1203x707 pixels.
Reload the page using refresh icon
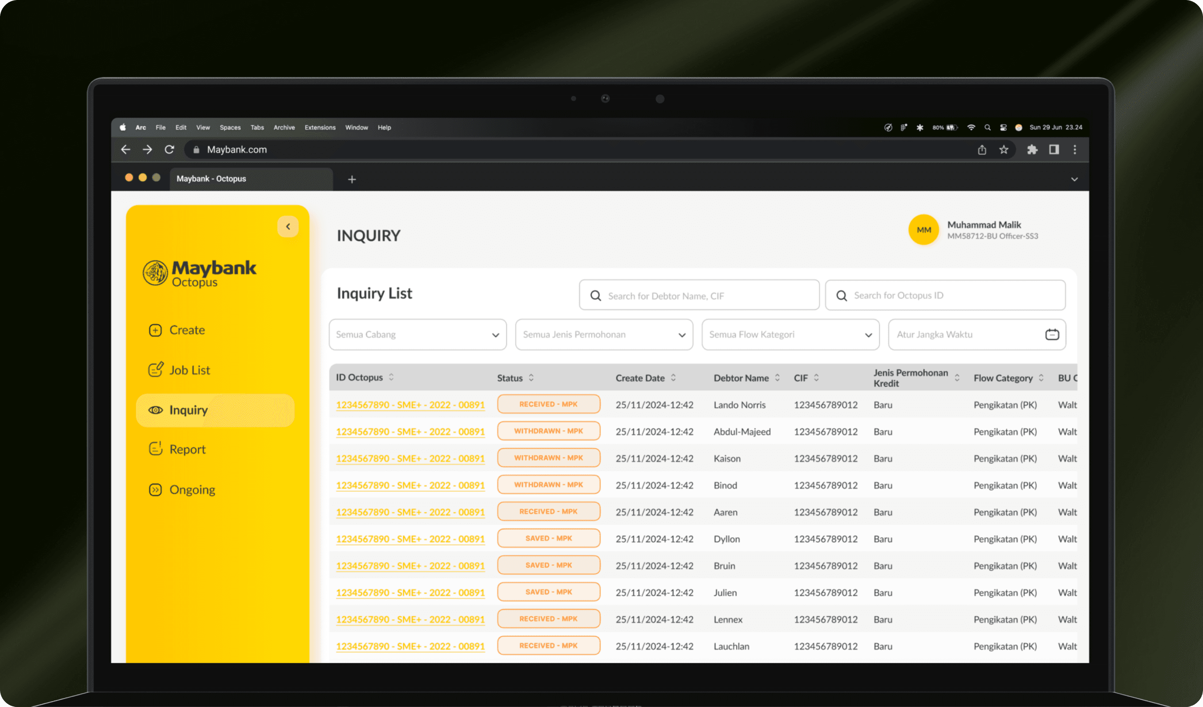click(169, 150)
